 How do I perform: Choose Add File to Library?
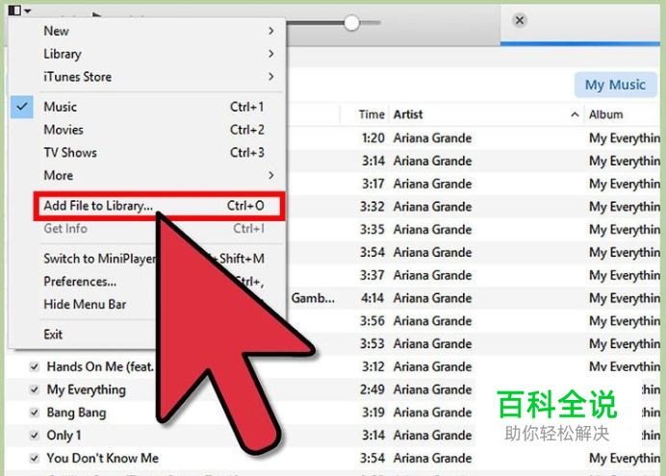159,206
